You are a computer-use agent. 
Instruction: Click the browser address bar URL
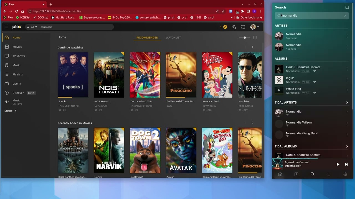coord(57,11)
